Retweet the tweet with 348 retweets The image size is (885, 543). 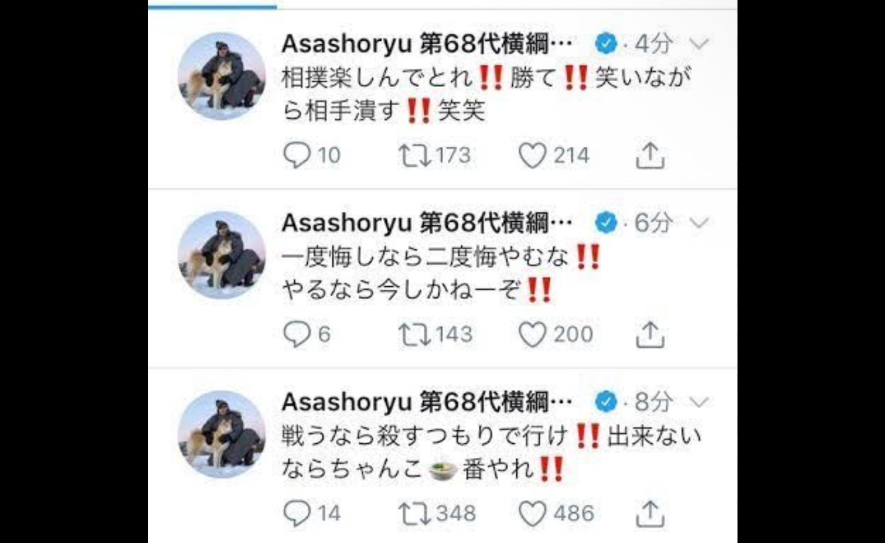click(x=415, y=514)
